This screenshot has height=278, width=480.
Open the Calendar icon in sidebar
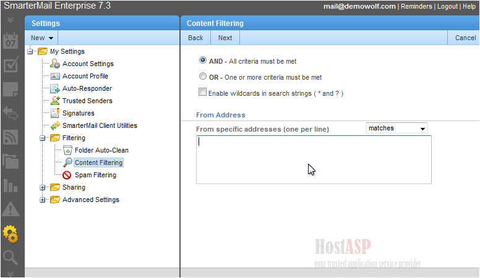11,41
